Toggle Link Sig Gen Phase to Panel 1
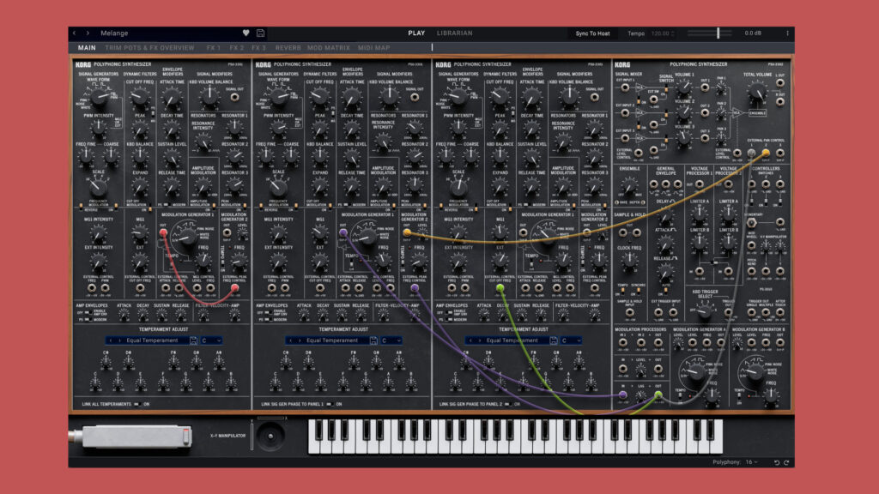Viewport: 879px width, 494px height. [x=329, y=404]
